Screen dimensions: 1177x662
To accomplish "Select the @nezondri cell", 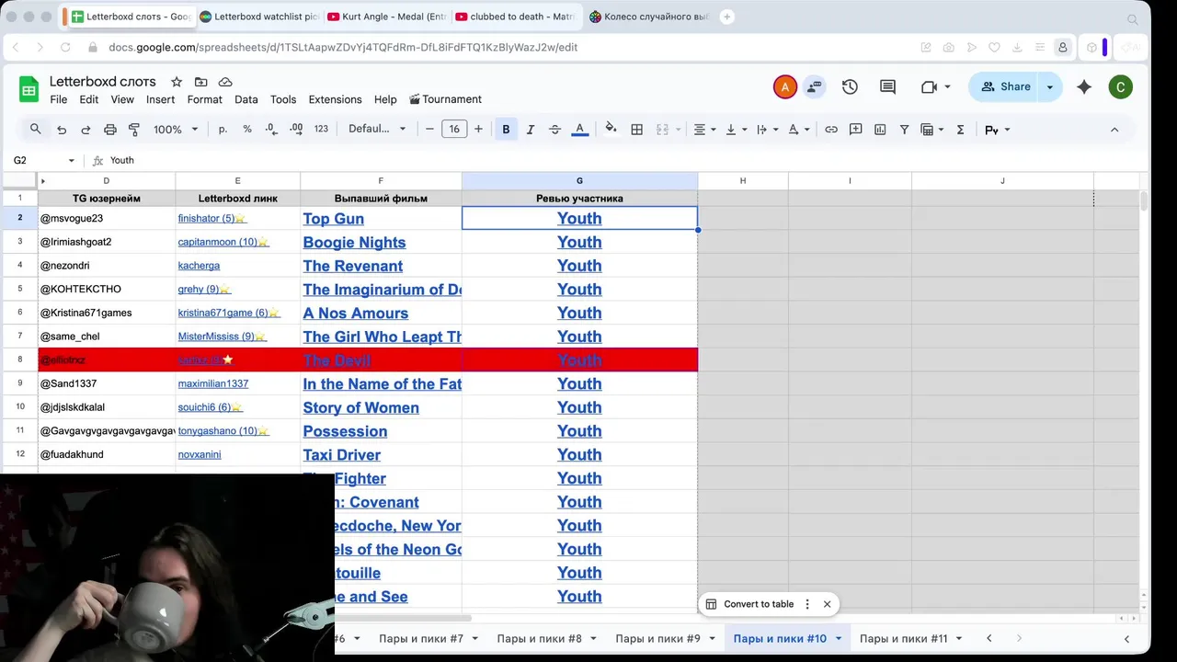I will pos(106,266).
